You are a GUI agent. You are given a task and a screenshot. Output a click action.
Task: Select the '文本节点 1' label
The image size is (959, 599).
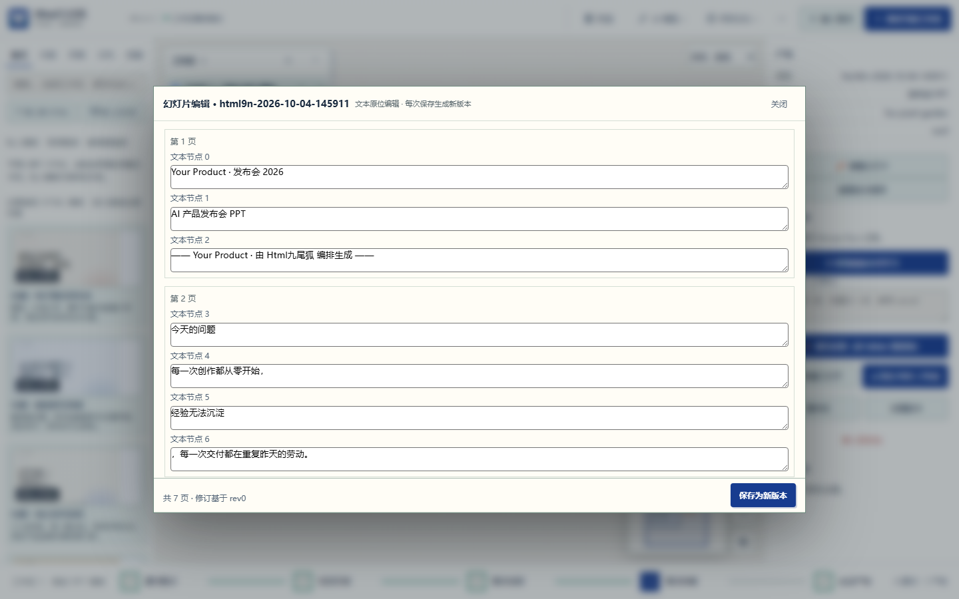click(190, 198)
